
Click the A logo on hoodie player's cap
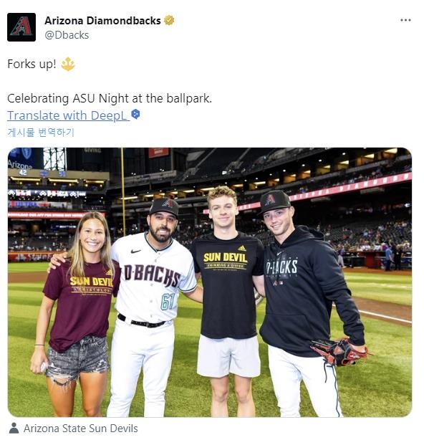tap(271, 200)
